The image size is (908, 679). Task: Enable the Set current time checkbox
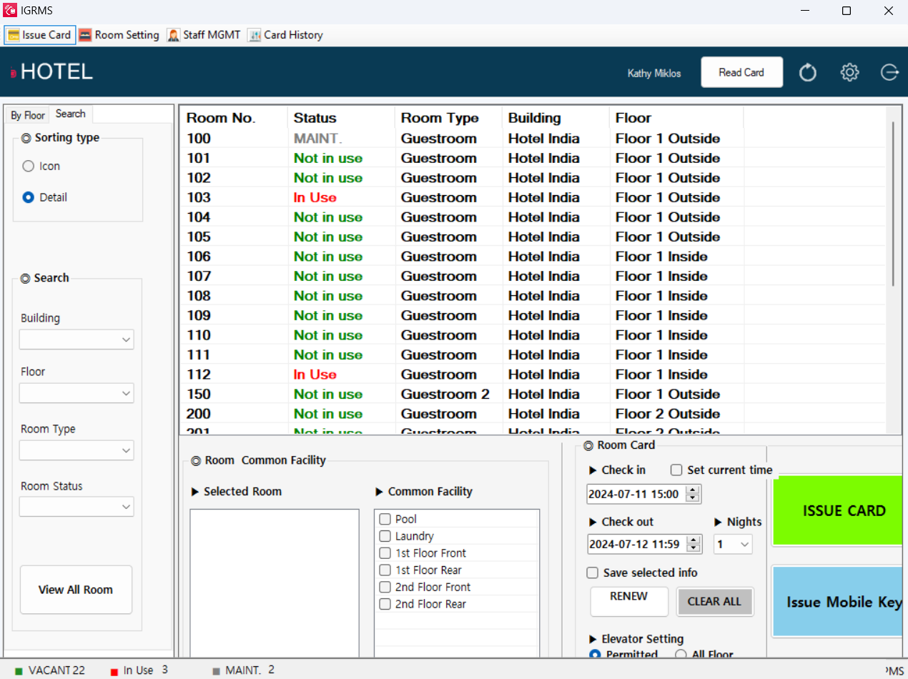(676, 470)
